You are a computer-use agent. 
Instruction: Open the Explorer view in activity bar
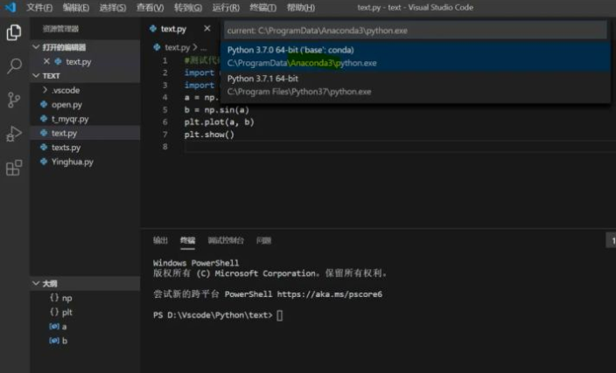(x=14, y=32)
